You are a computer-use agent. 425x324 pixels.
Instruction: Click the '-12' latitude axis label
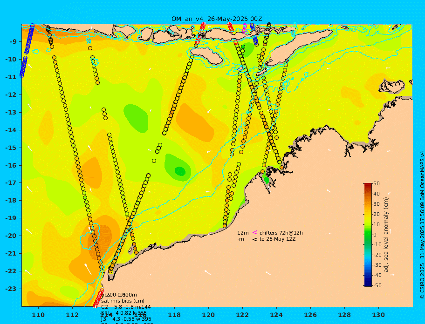pyautogui.click(x=11, y=94)
